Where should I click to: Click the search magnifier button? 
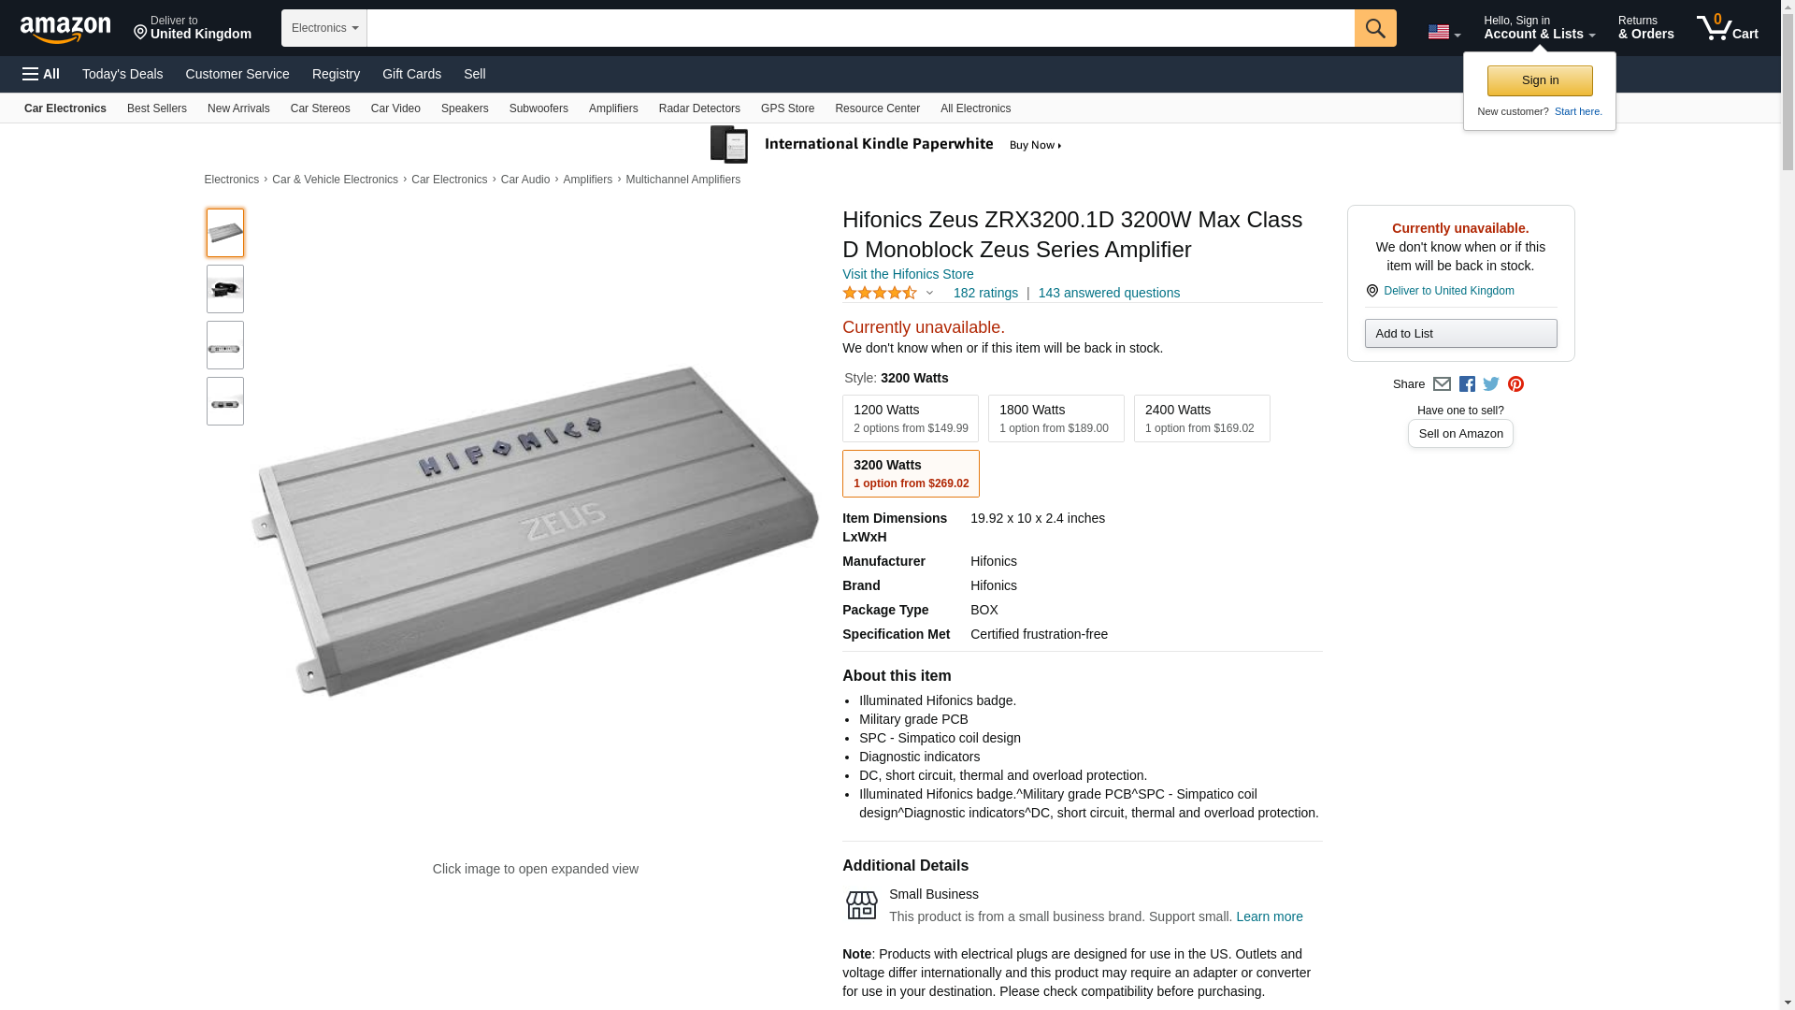(x=1374, y=28)
